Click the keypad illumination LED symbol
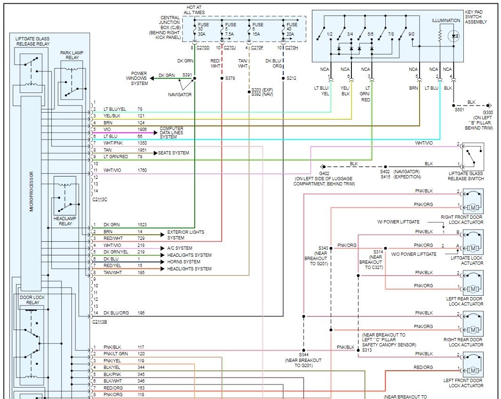 click(454, 36)
